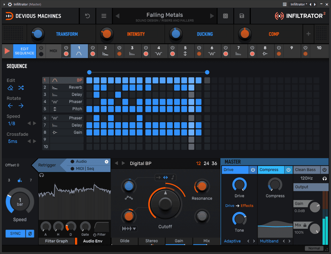Screen dimensions: 331x254
Task: Toggle the Compress power button
Action: click(x=288, y=170)
